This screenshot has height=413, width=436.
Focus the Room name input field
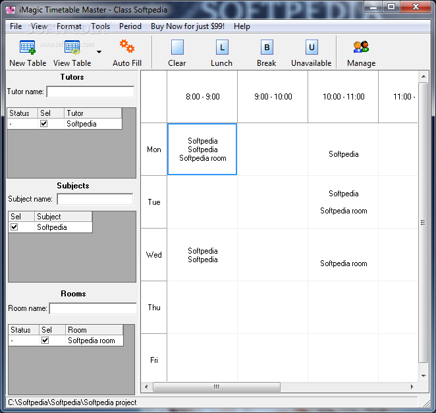(x=93, y=308)
